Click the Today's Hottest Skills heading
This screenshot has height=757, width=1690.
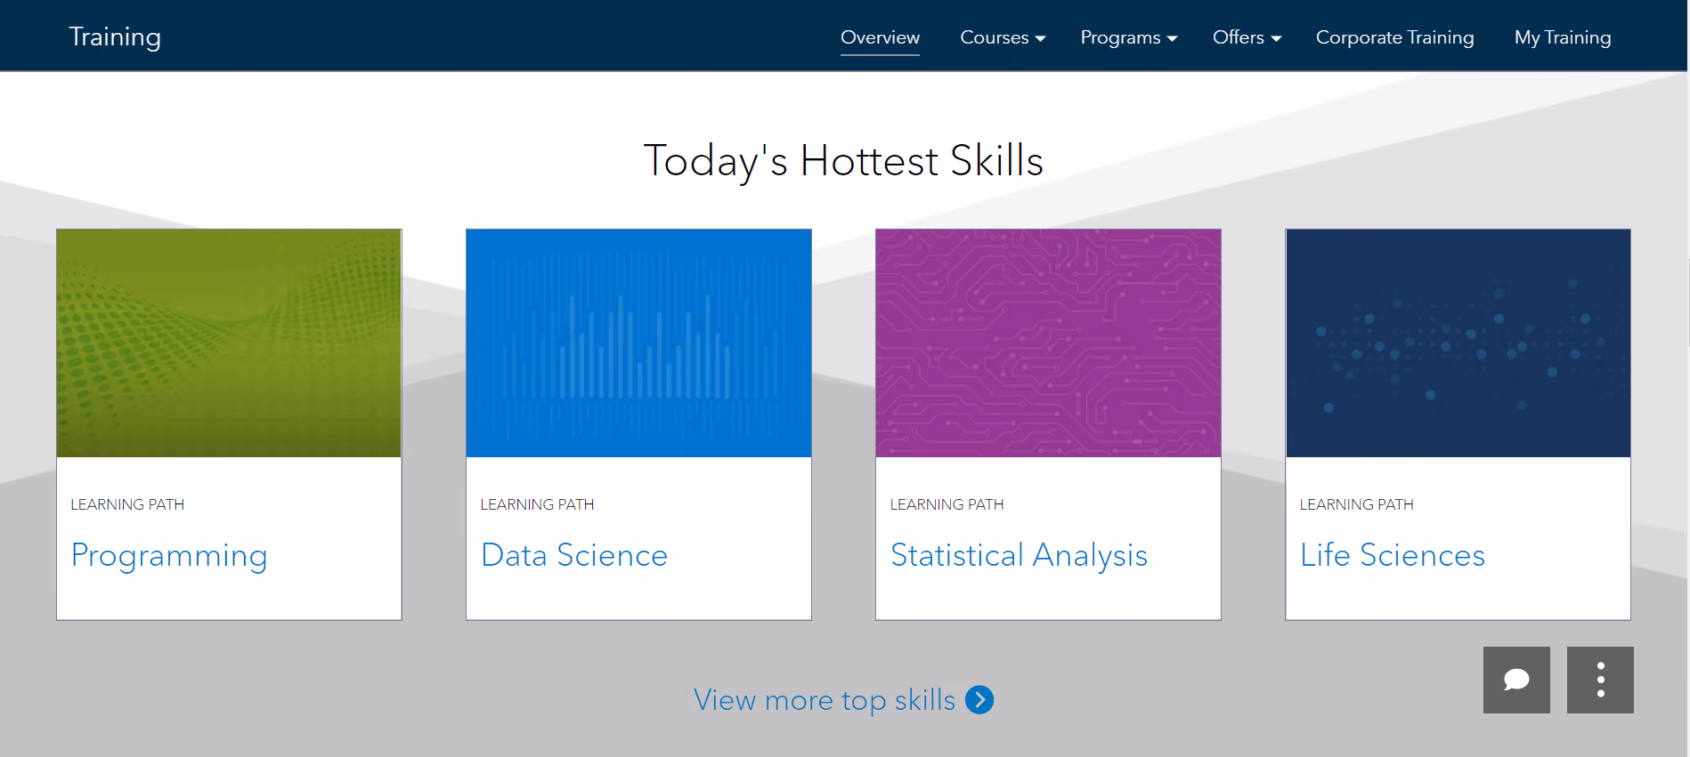(x=843, y=161)
